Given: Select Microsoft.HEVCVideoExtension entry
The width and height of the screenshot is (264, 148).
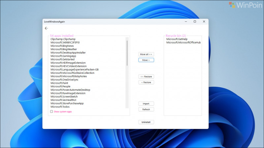Looking at the screenshot, I should tap(69, 66).
